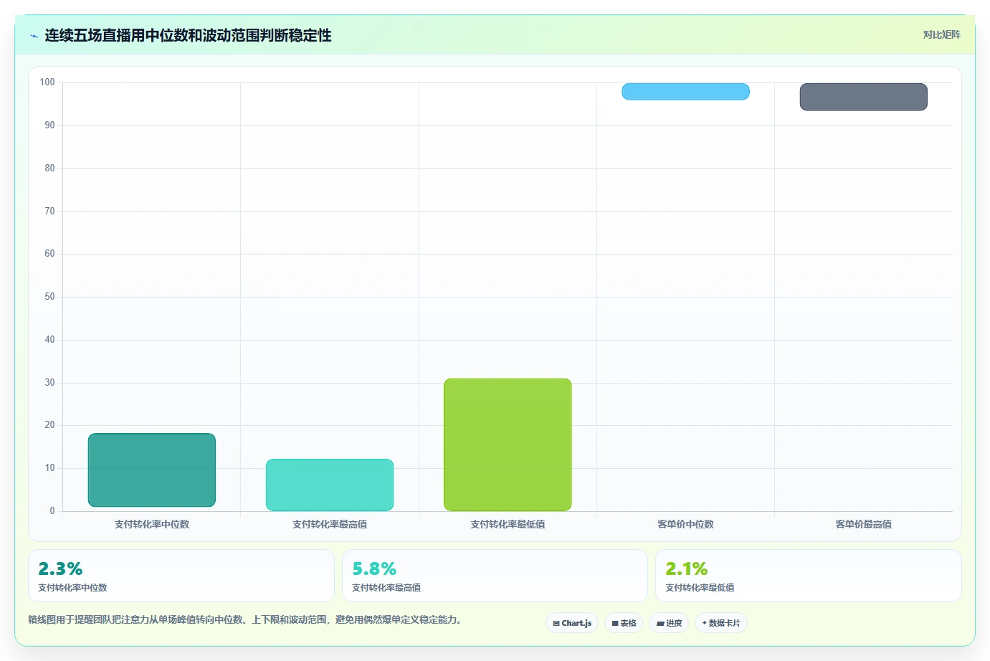Screen dimensions: 990x661
Task: Click the 对比矩阵 label in header
Action: [941, 34]
